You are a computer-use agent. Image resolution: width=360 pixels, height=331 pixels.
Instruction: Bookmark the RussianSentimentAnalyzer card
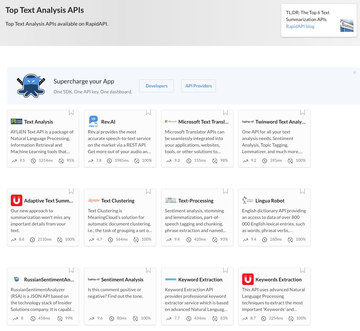71,270
